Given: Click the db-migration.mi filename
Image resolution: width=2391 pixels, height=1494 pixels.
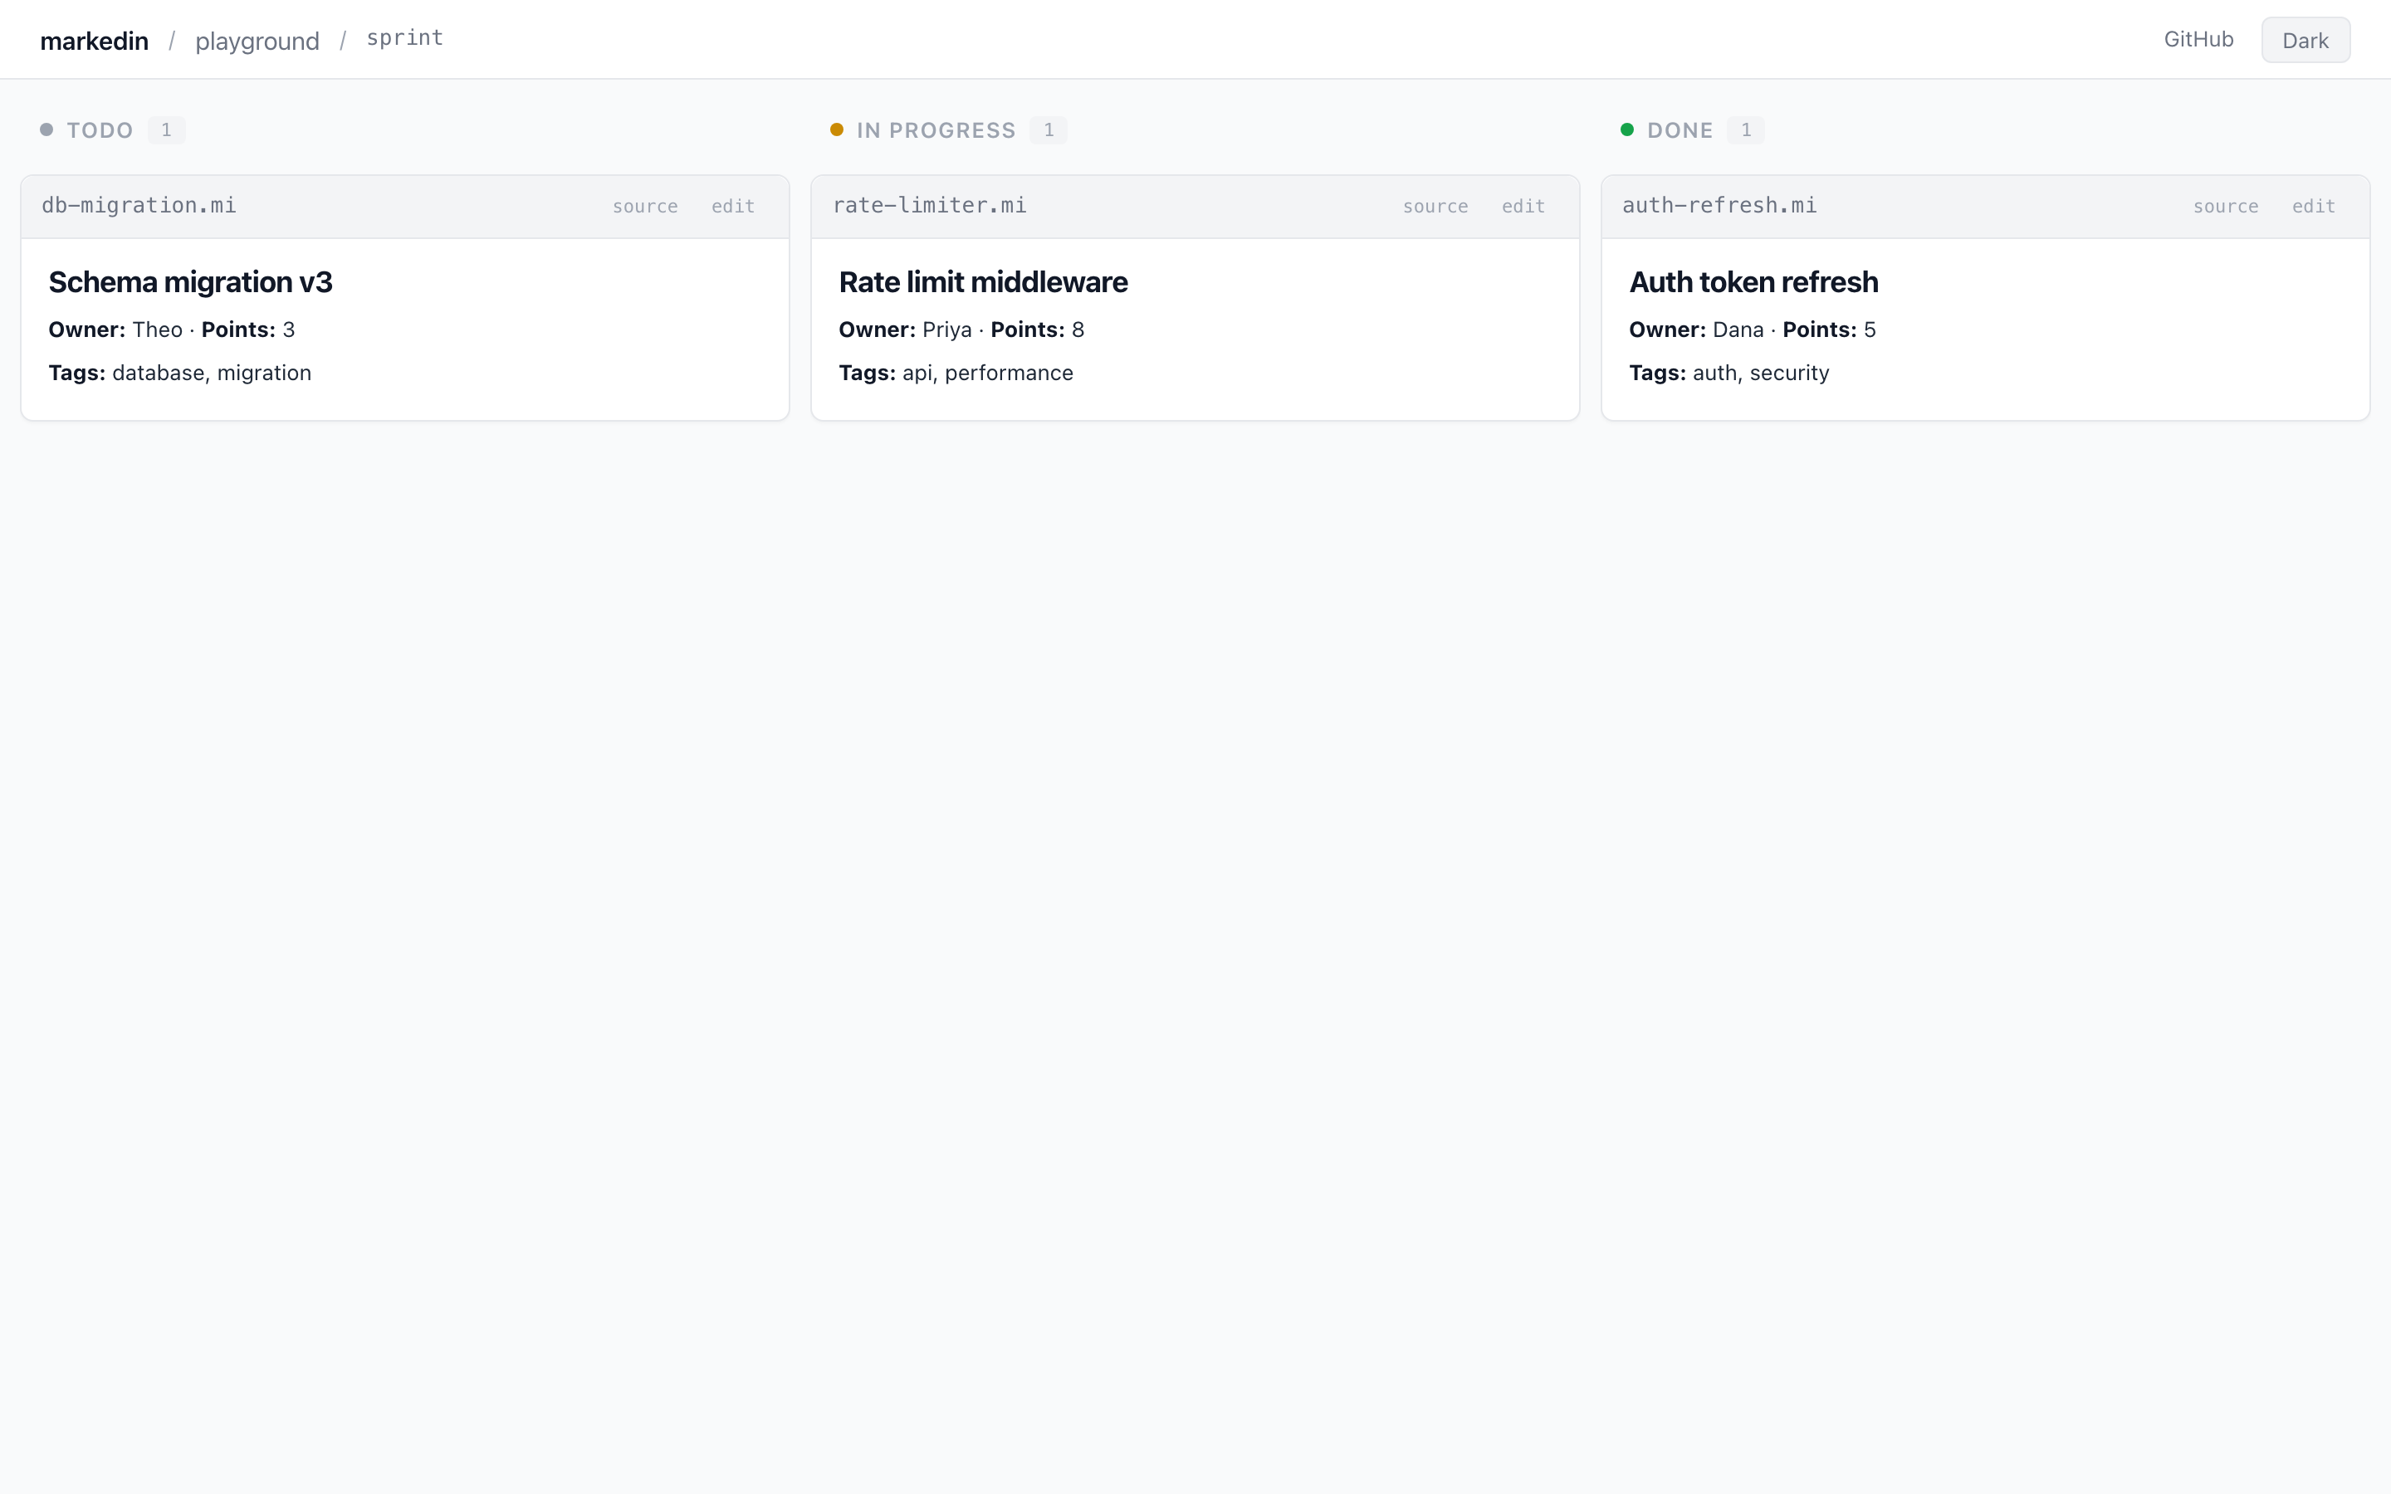Looking at the screenshot, I should click(x=139, y=206).
